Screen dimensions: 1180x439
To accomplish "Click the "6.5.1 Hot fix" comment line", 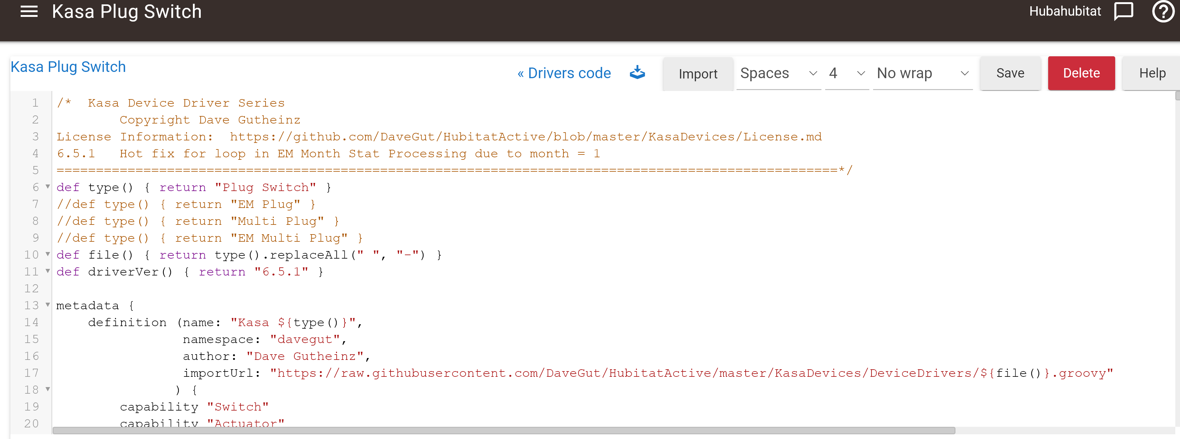I will coord(328,154).
